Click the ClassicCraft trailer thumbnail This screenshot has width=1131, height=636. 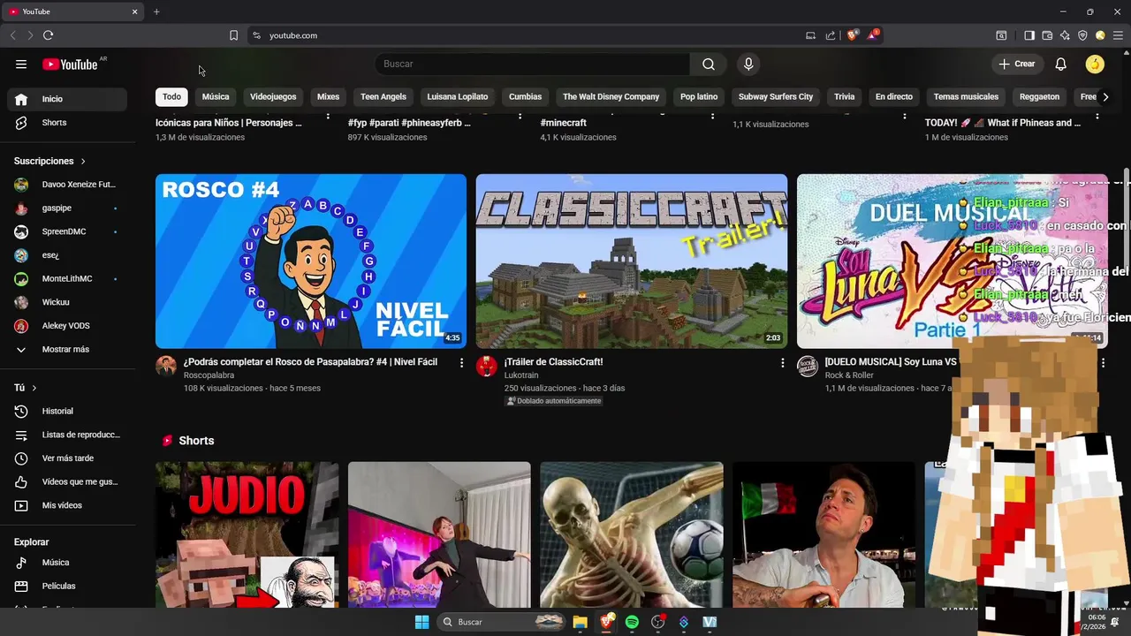[x=632, y=261]
